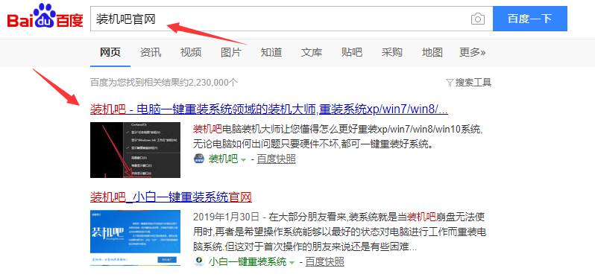Open the 更多» tab menu
The width and height of the screenshot is (595, 280).
(x=473, y=52)
